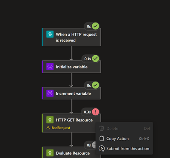
Task: Click the green checkmark above Increment variable
Action: click(x=96, y=85)
